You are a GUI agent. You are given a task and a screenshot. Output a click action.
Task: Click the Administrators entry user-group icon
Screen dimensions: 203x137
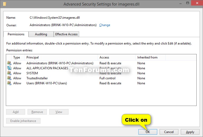tap(9, 63)
